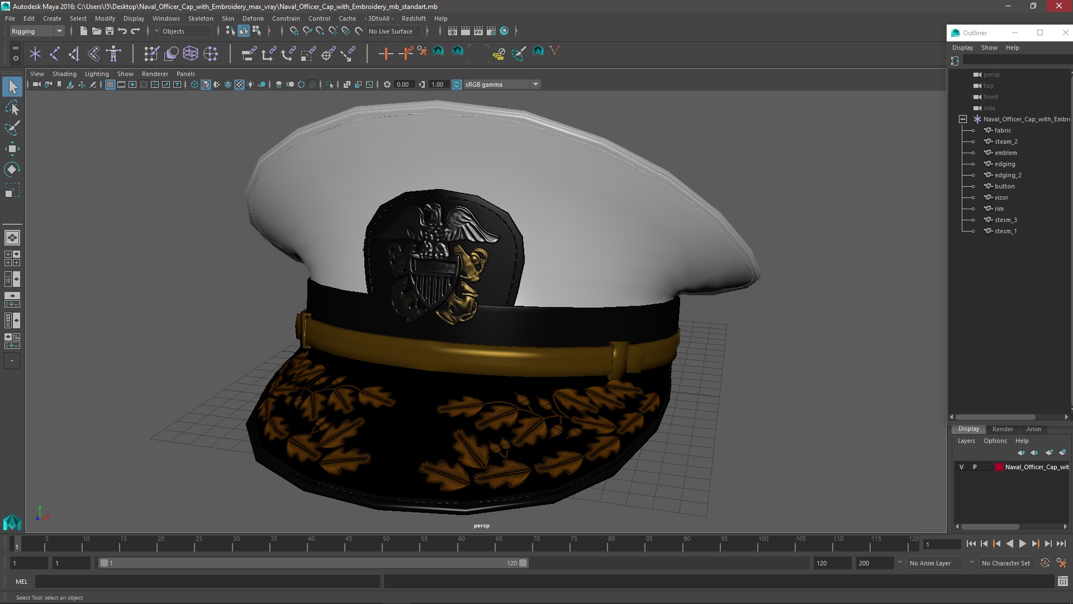Click the Parent Constraint shelf icon
Viewport: 1073px width, 604px height.
pyautogui.click(x=249, y=54)
